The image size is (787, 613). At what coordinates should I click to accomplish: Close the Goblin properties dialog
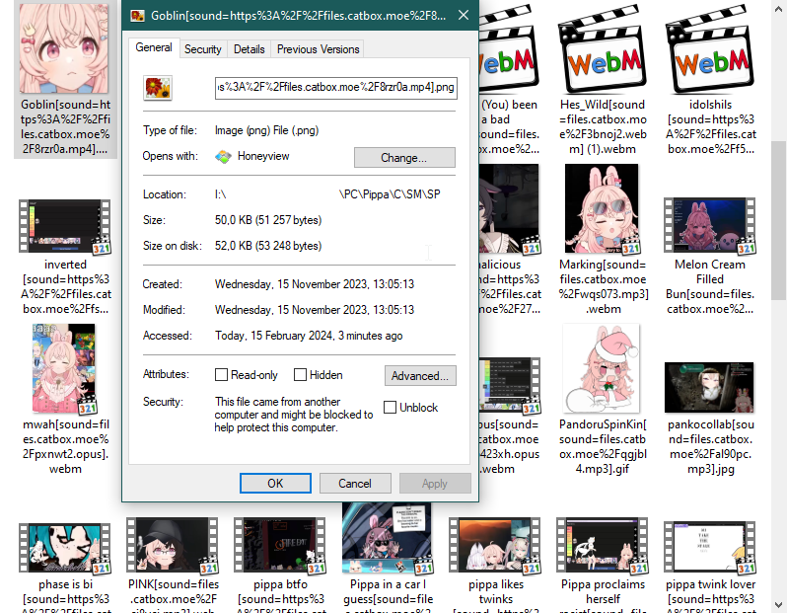(464, 16)
